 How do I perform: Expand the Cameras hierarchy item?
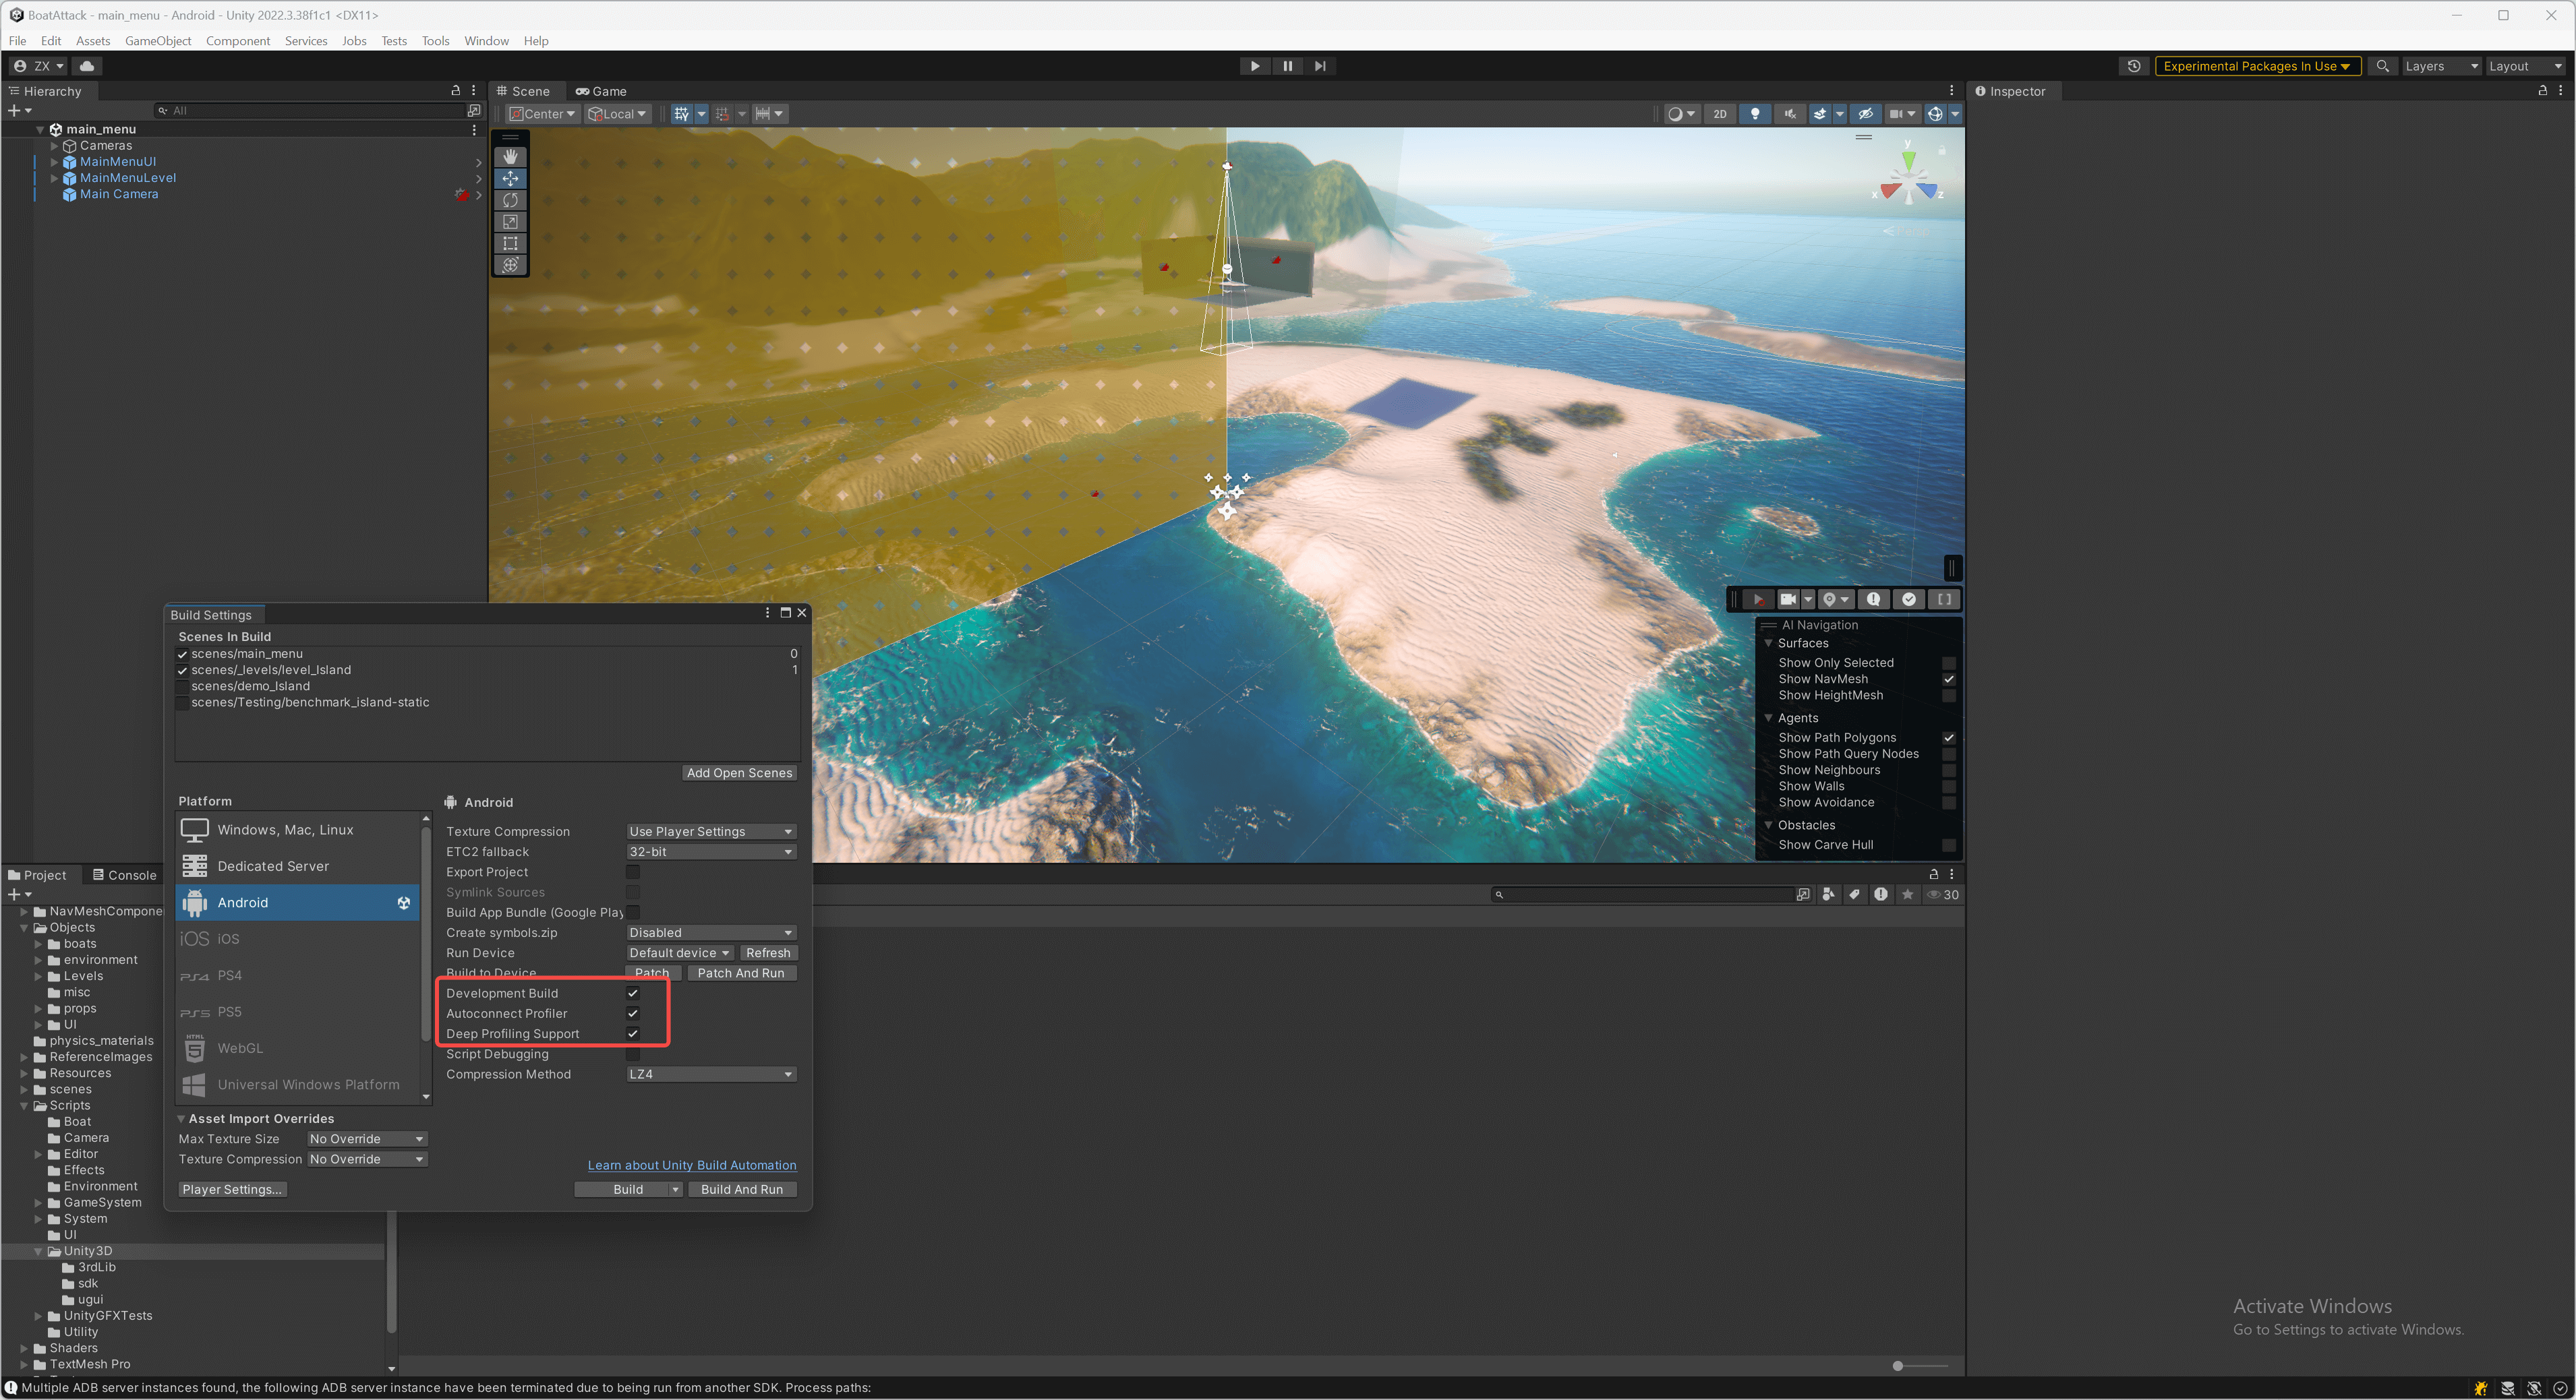click(55, 146)
